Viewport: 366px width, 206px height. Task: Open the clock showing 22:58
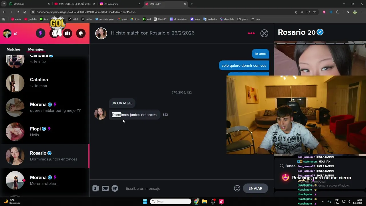tap(357, 201)
